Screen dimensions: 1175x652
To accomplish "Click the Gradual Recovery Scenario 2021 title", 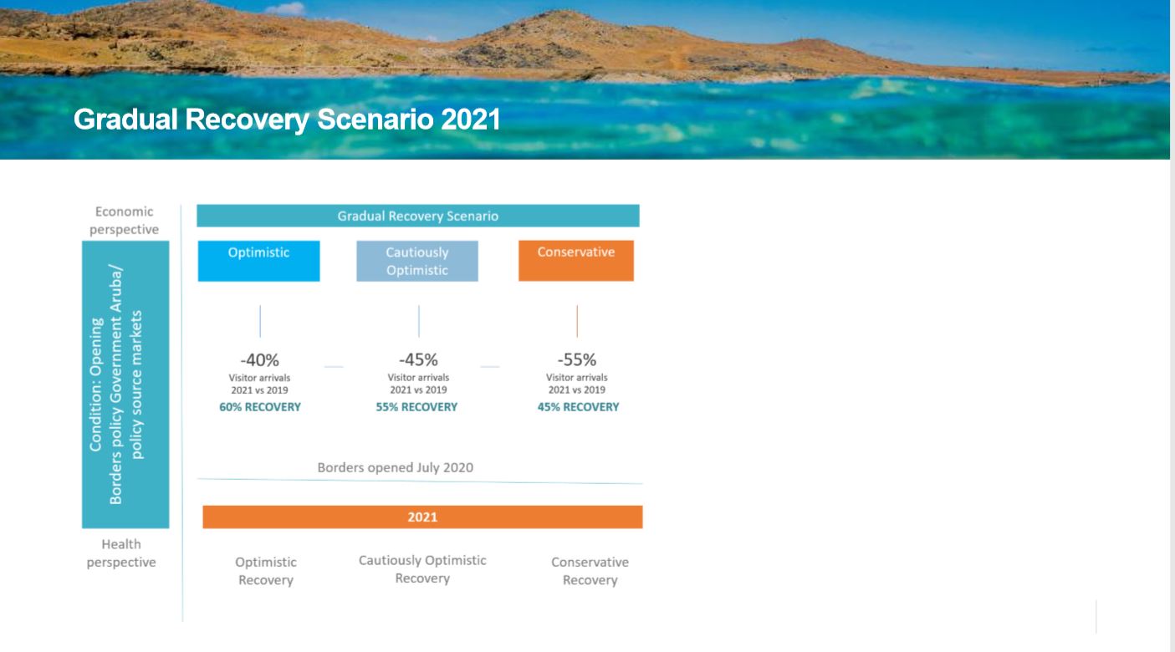I will pyautogui.click(x=287, y=120).
